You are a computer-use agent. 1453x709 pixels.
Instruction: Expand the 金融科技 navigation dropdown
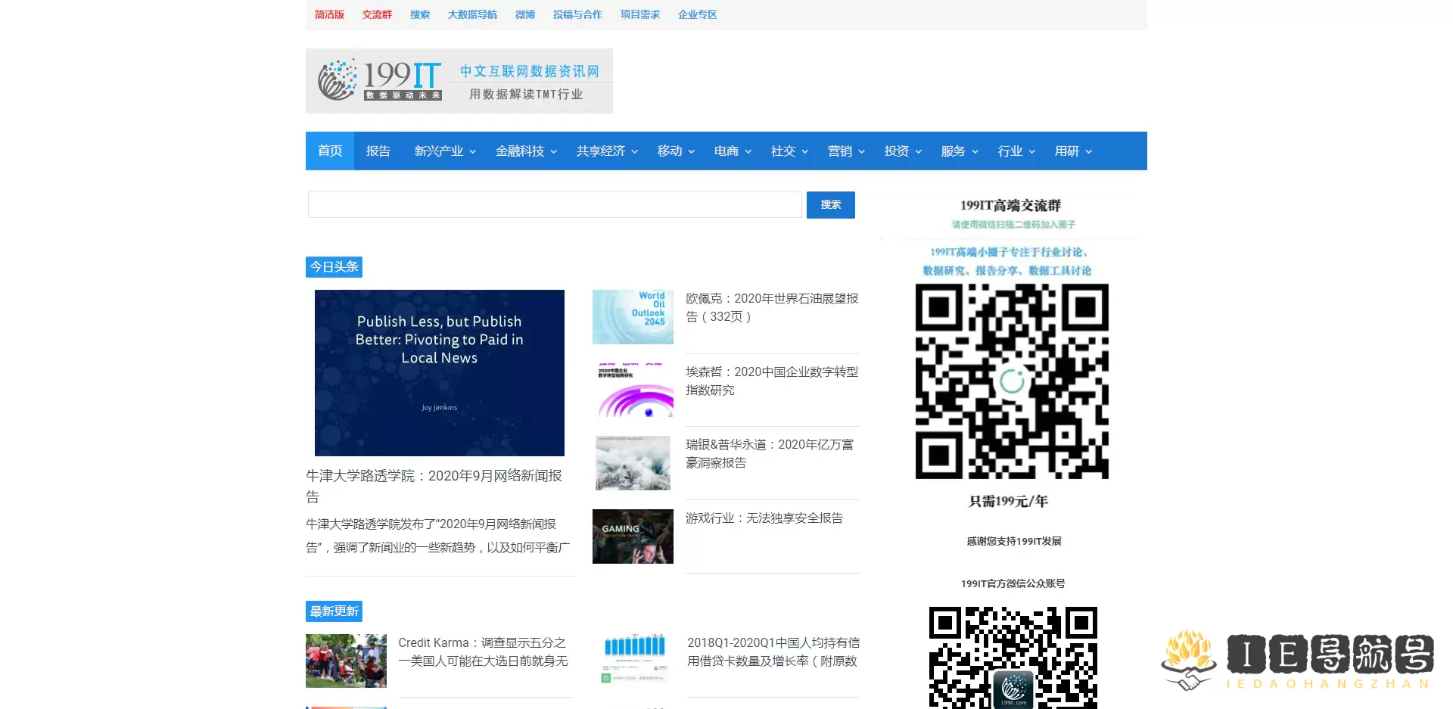click(526, 151)
